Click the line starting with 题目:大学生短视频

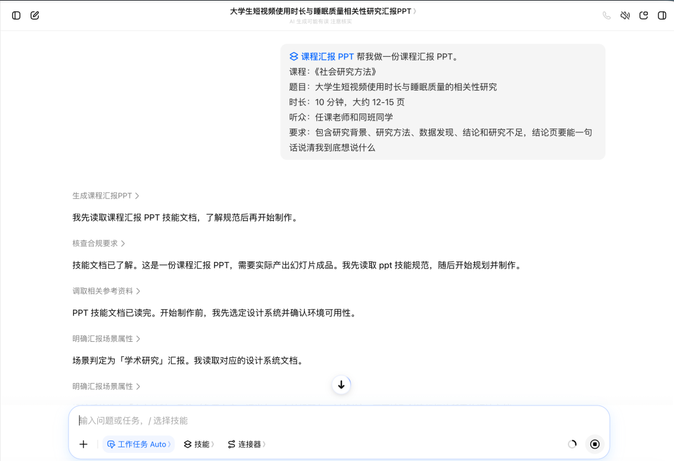click(393, 87)
